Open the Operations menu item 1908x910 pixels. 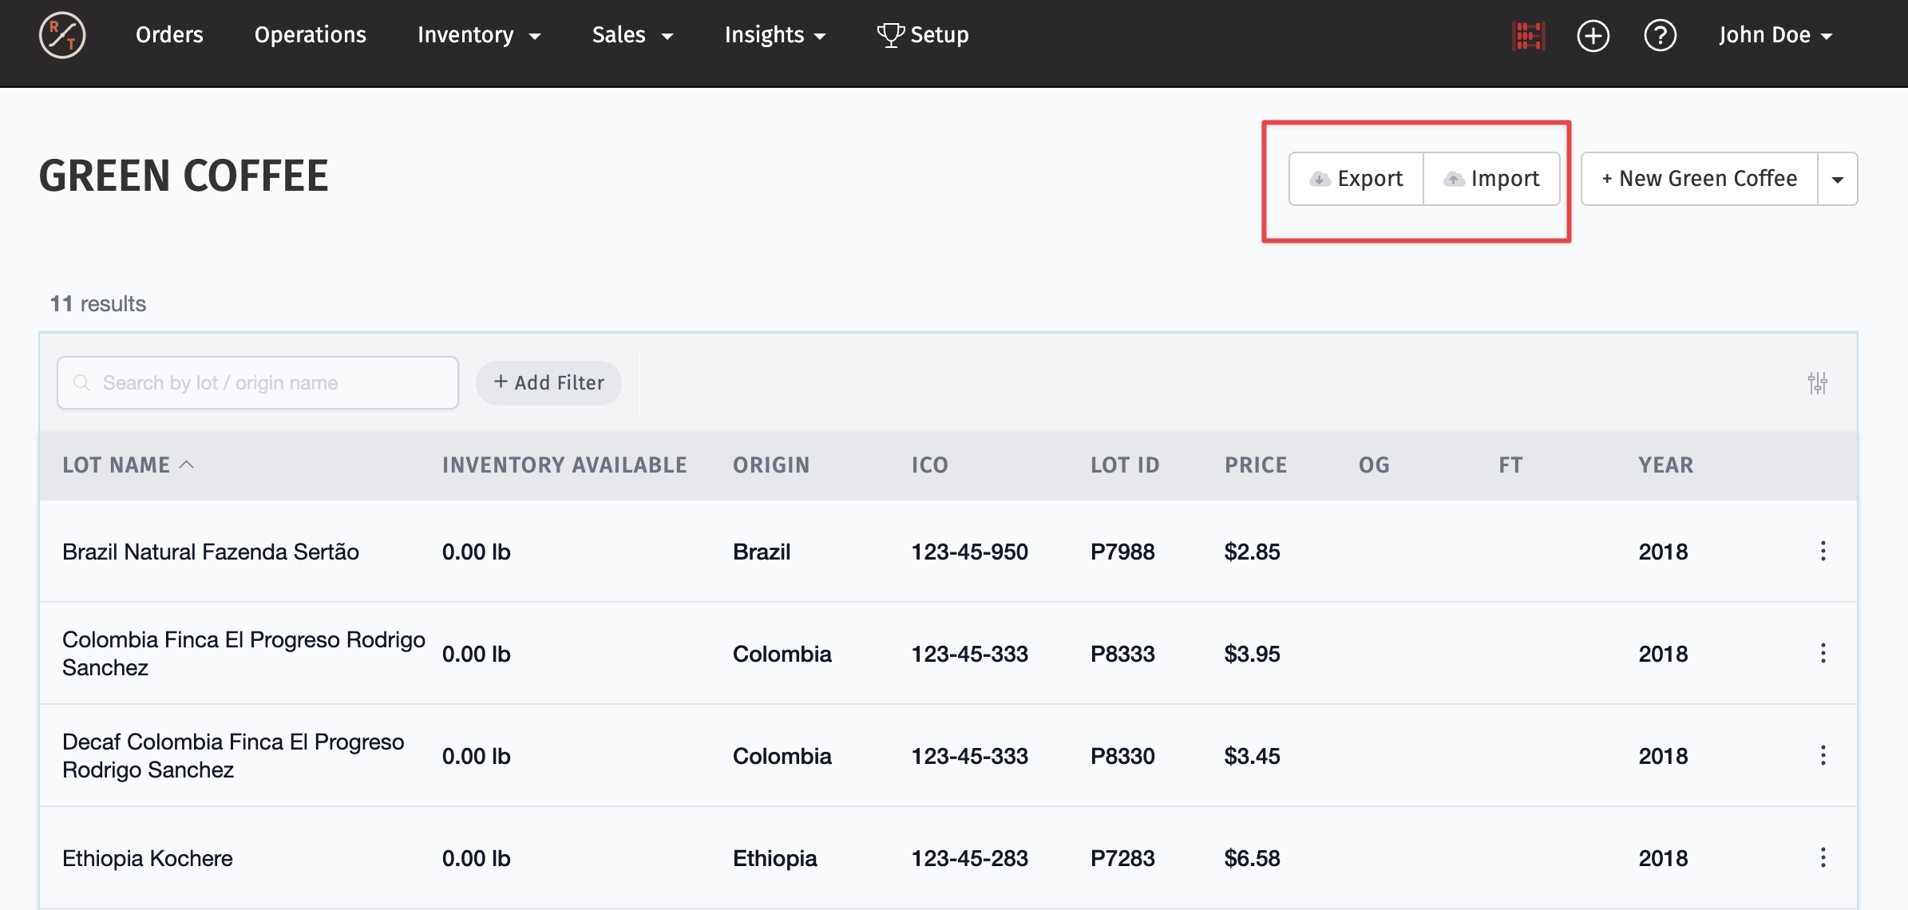click(x=310, y=35)
